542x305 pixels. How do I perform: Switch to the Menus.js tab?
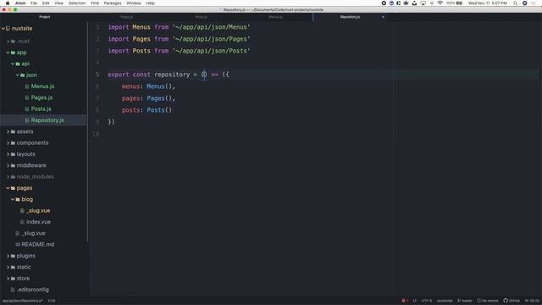[275, 17]
